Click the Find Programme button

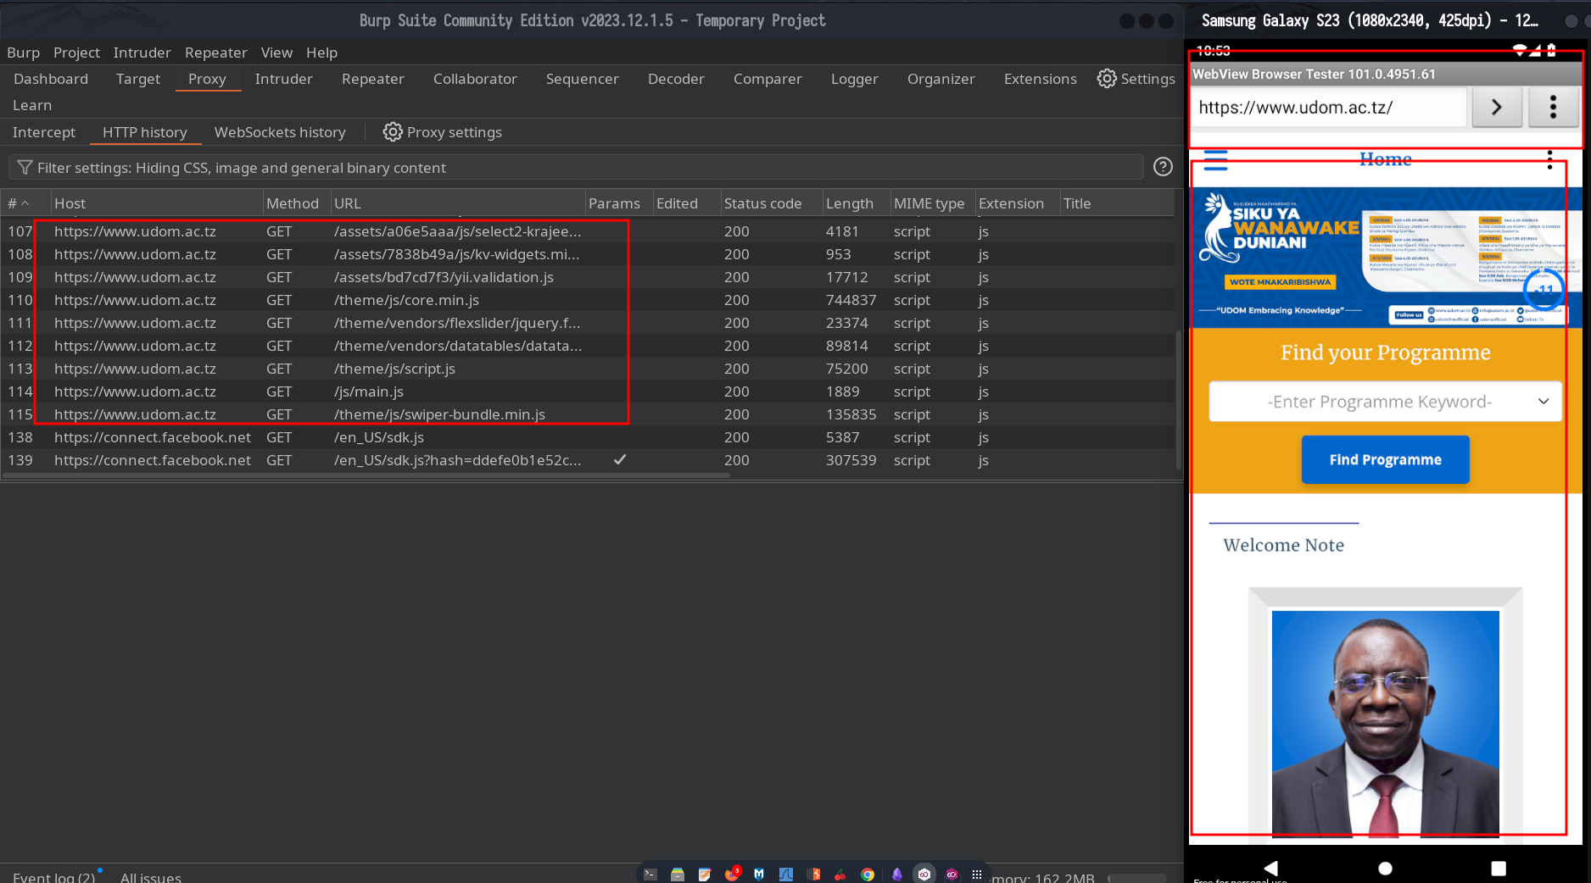[x=1385, y=459]
